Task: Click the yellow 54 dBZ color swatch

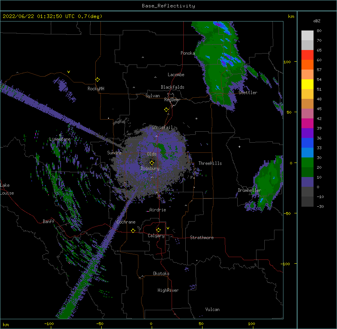Action: (307, 84)
